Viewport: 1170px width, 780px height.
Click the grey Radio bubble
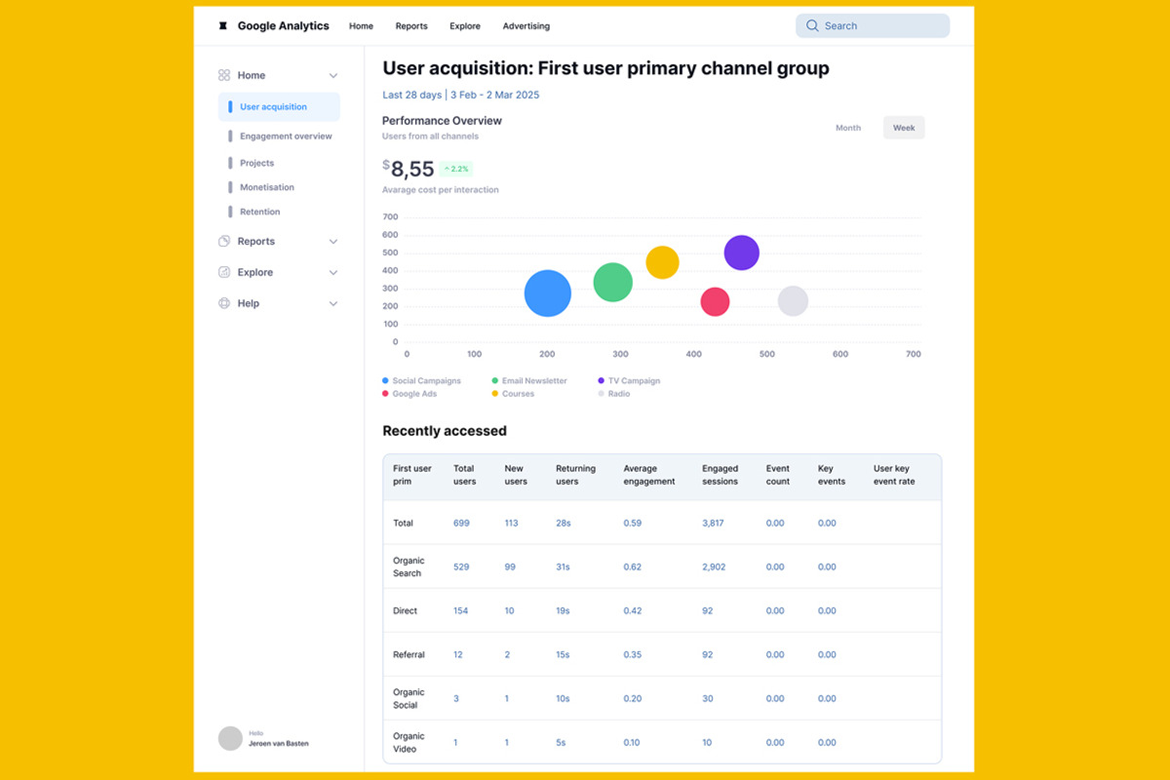794,301
